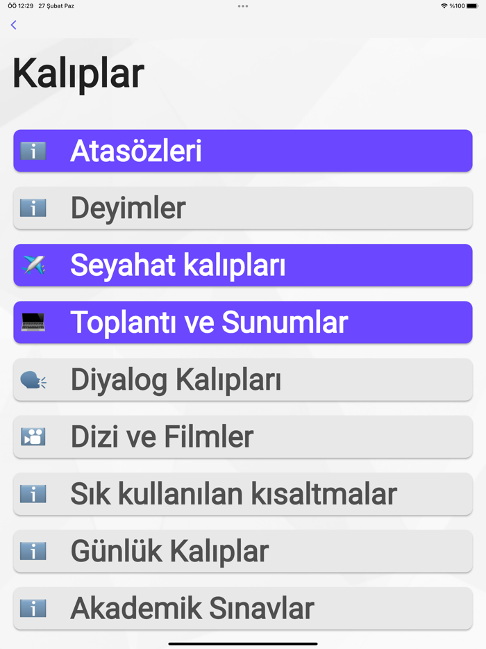The height and width of the screenshot is (649, 486).
Task: Tap the back chevron arrow
Action: pyautogui.click(x=13, y=25)
